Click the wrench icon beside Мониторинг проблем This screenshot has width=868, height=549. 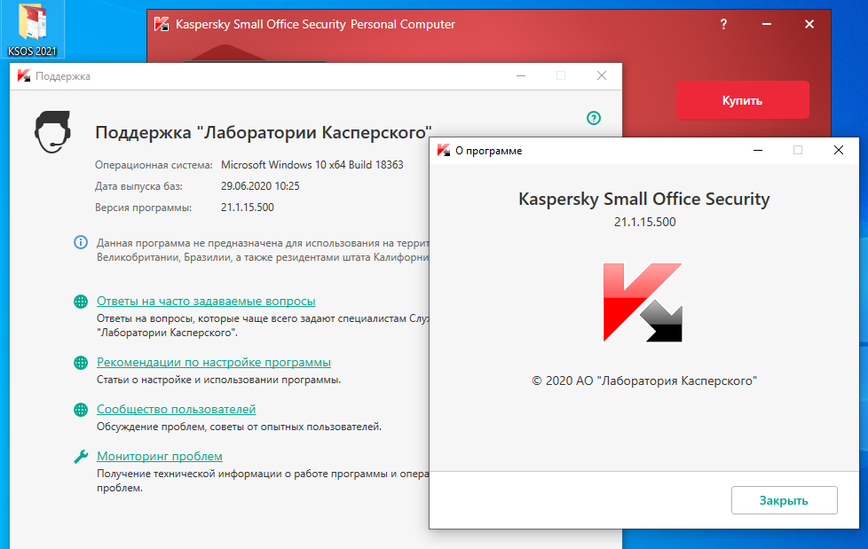coord(81,457)
